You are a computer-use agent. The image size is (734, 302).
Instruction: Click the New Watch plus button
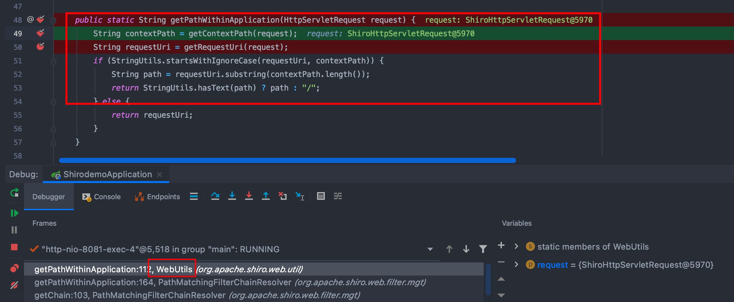501,245
